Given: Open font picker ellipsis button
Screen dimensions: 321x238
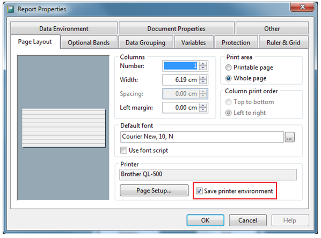Looking at the screenshot, I should [289, 137].
